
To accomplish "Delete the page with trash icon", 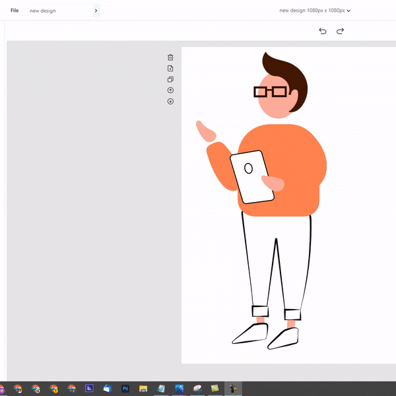I will [x=170, y=57].
